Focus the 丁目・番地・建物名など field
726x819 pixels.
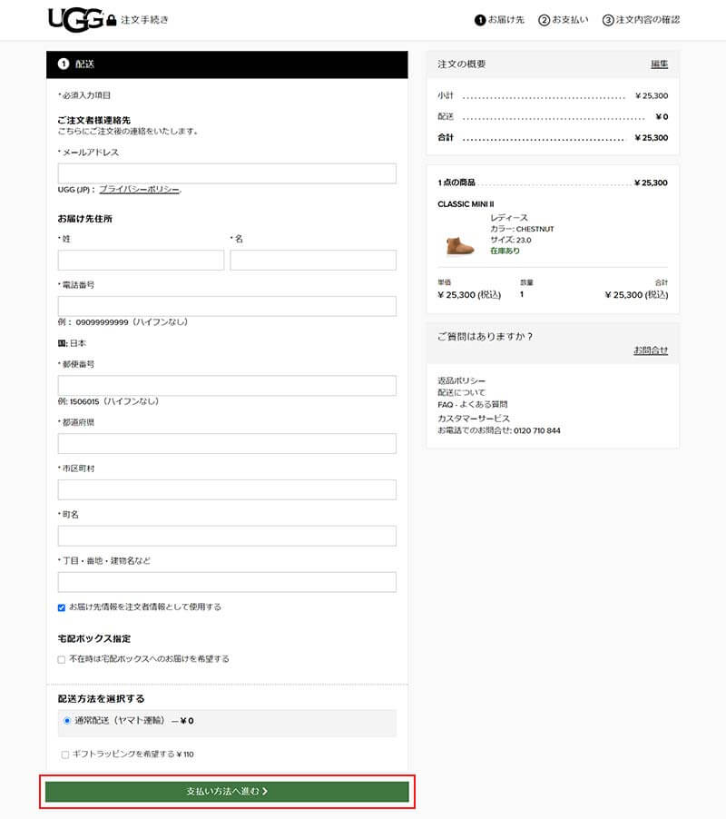(x=227, y=582)
